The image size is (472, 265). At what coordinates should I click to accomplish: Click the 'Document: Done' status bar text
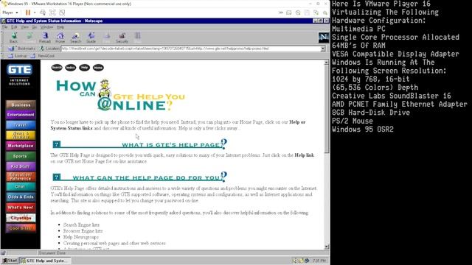click(x=52, y=253)
